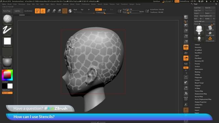Viewport: 219px width, 123px height.
Task: Open the Preferences menu
Action: point(86,4)
